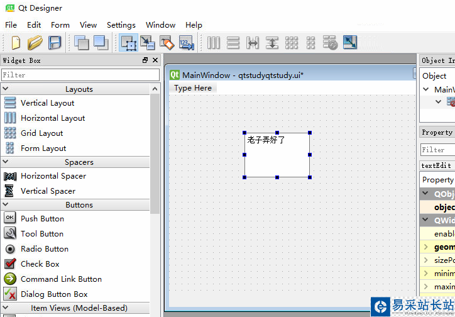Select the Edit Buddies mode icon
The image size is (455, 317).
167,43
